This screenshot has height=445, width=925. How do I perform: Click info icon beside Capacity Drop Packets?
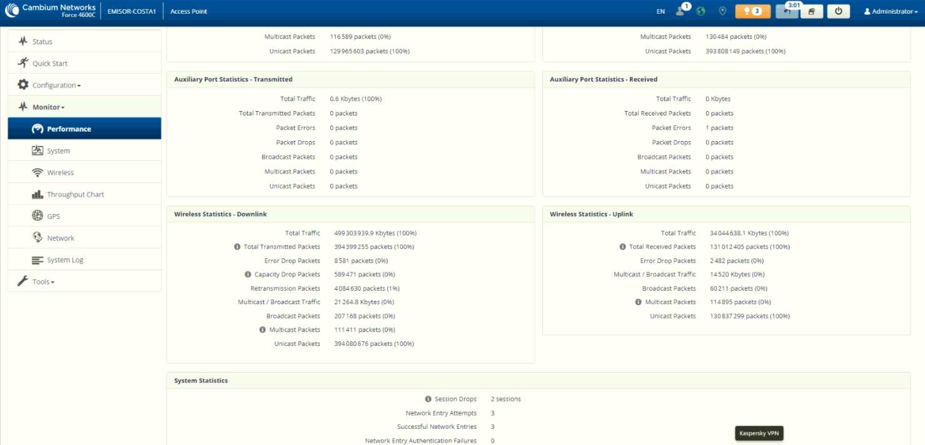click(248, 275)
